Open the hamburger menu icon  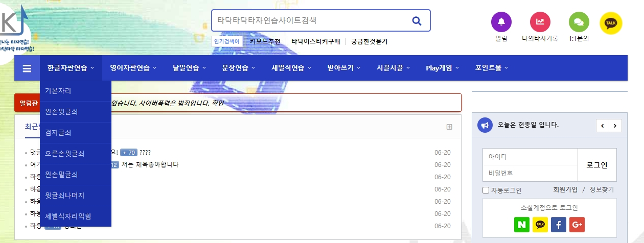27,68
